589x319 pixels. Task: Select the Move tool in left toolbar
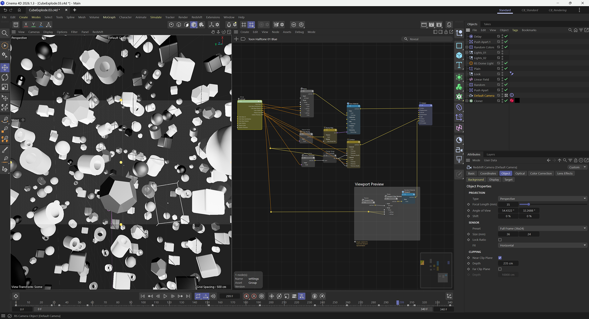point(5,67)
